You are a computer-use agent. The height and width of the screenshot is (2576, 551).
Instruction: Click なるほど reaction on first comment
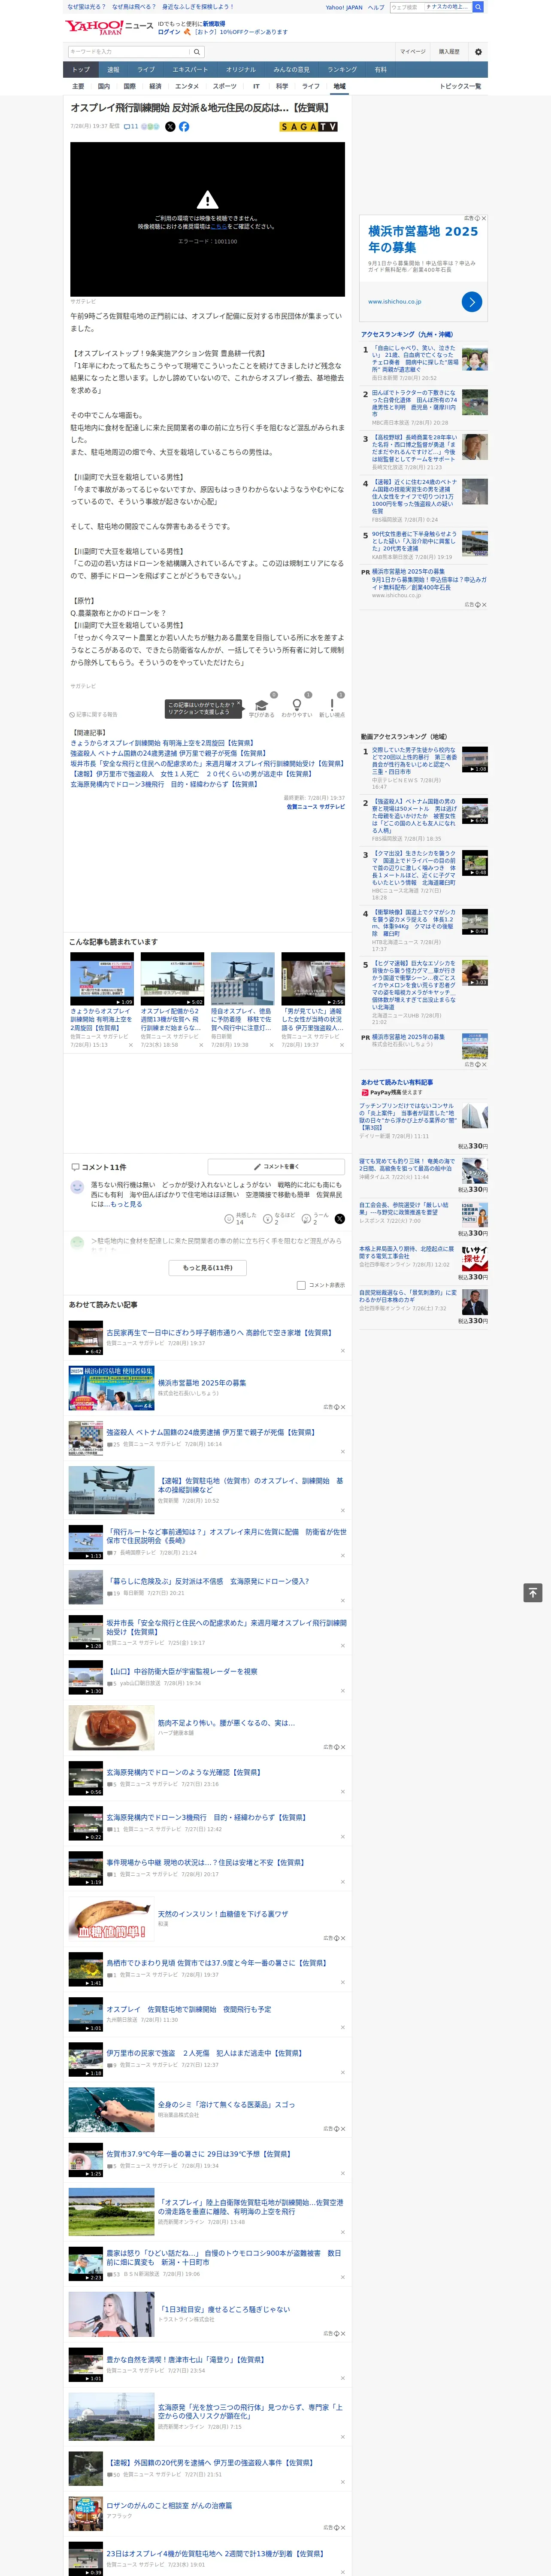(280, 1218)
